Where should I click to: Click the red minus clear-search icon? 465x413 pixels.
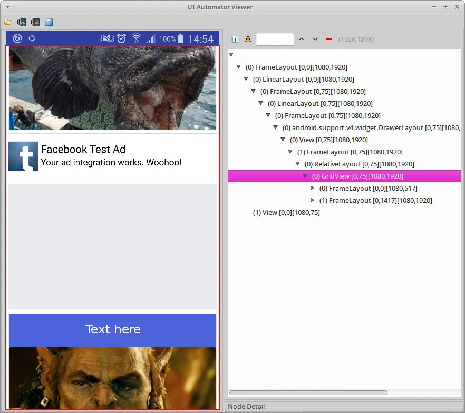pyautogui.click(x=329, y=39)
